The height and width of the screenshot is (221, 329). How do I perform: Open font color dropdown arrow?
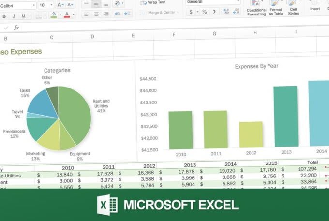pos(74,15)
